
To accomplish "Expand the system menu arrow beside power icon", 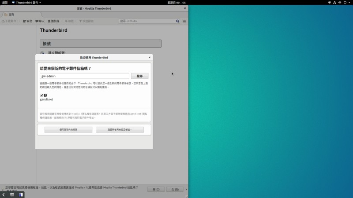I will (x=349, y=3).
